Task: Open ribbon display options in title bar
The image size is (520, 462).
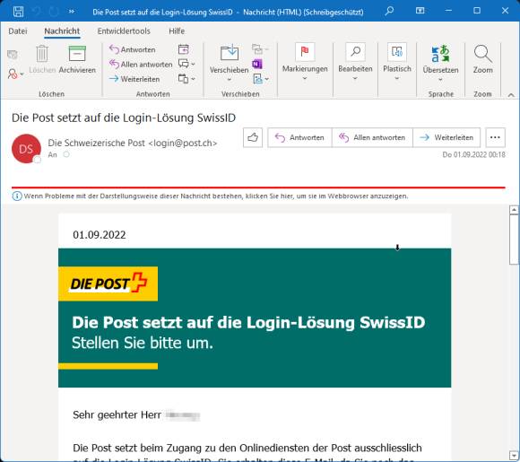Action: 420,11
